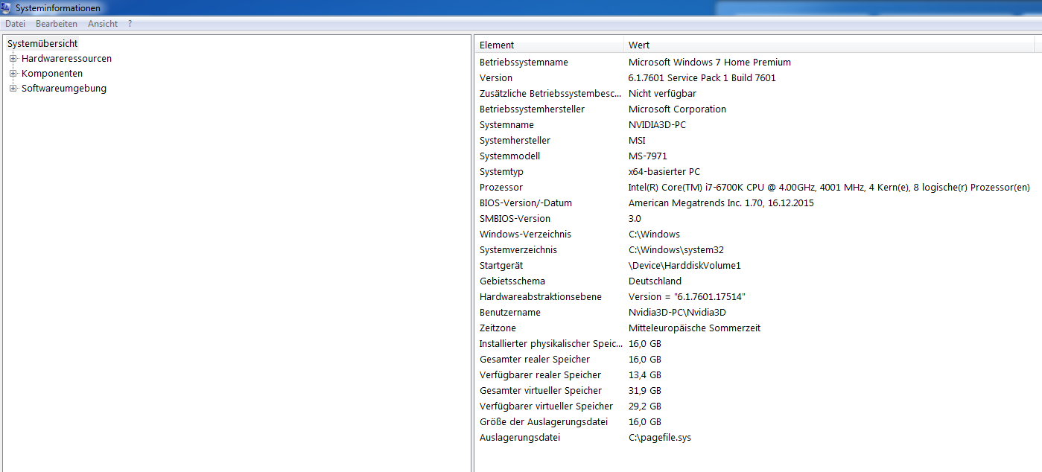Select the Hardwareressourcen tree label
Viewport: 1042px width, 472px height.
point(66,59)
